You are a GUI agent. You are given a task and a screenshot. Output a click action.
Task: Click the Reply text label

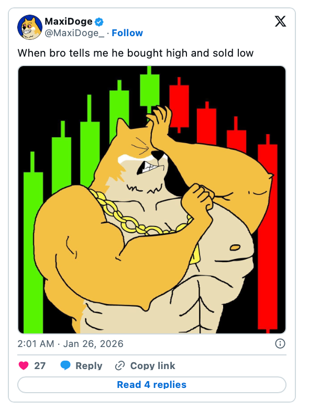[89, 366]
